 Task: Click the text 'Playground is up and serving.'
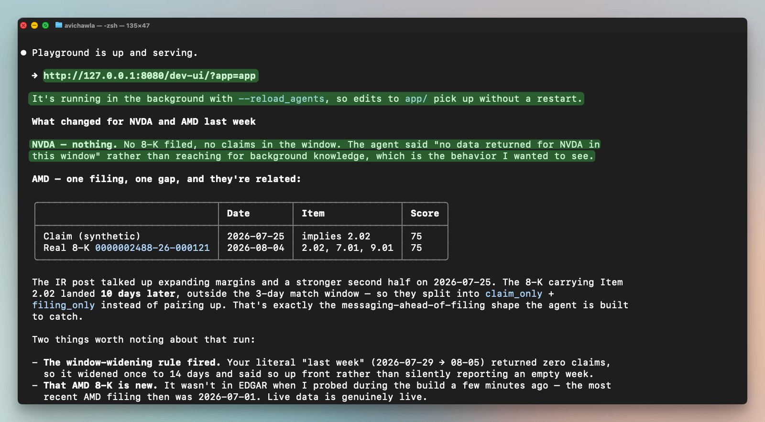[x=115, y=53]
